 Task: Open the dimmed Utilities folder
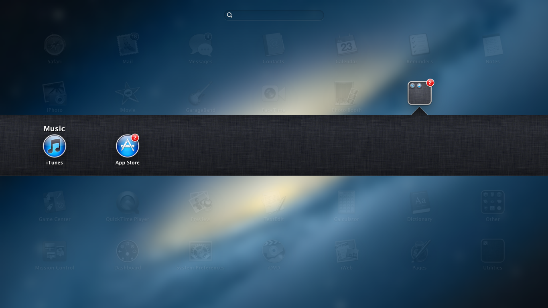493,251
